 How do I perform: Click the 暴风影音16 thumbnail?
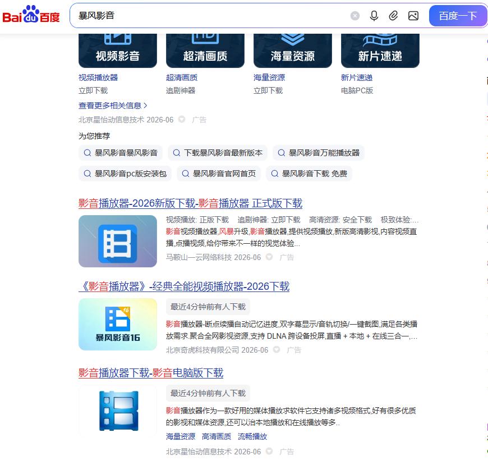(x=118, y=325)
